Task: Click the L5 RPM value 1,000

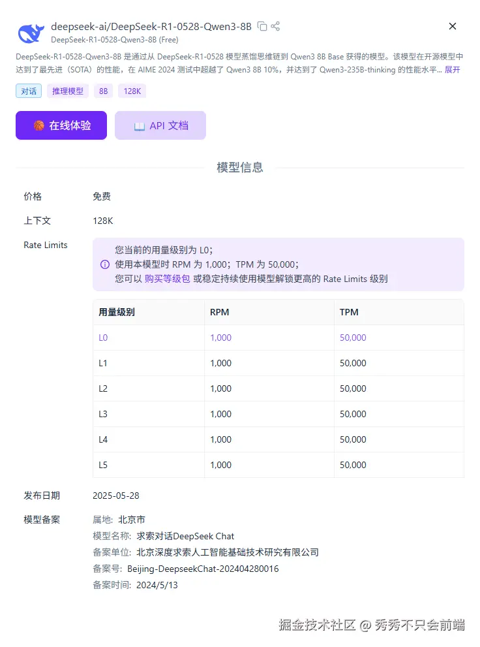Action: point(221,465)
